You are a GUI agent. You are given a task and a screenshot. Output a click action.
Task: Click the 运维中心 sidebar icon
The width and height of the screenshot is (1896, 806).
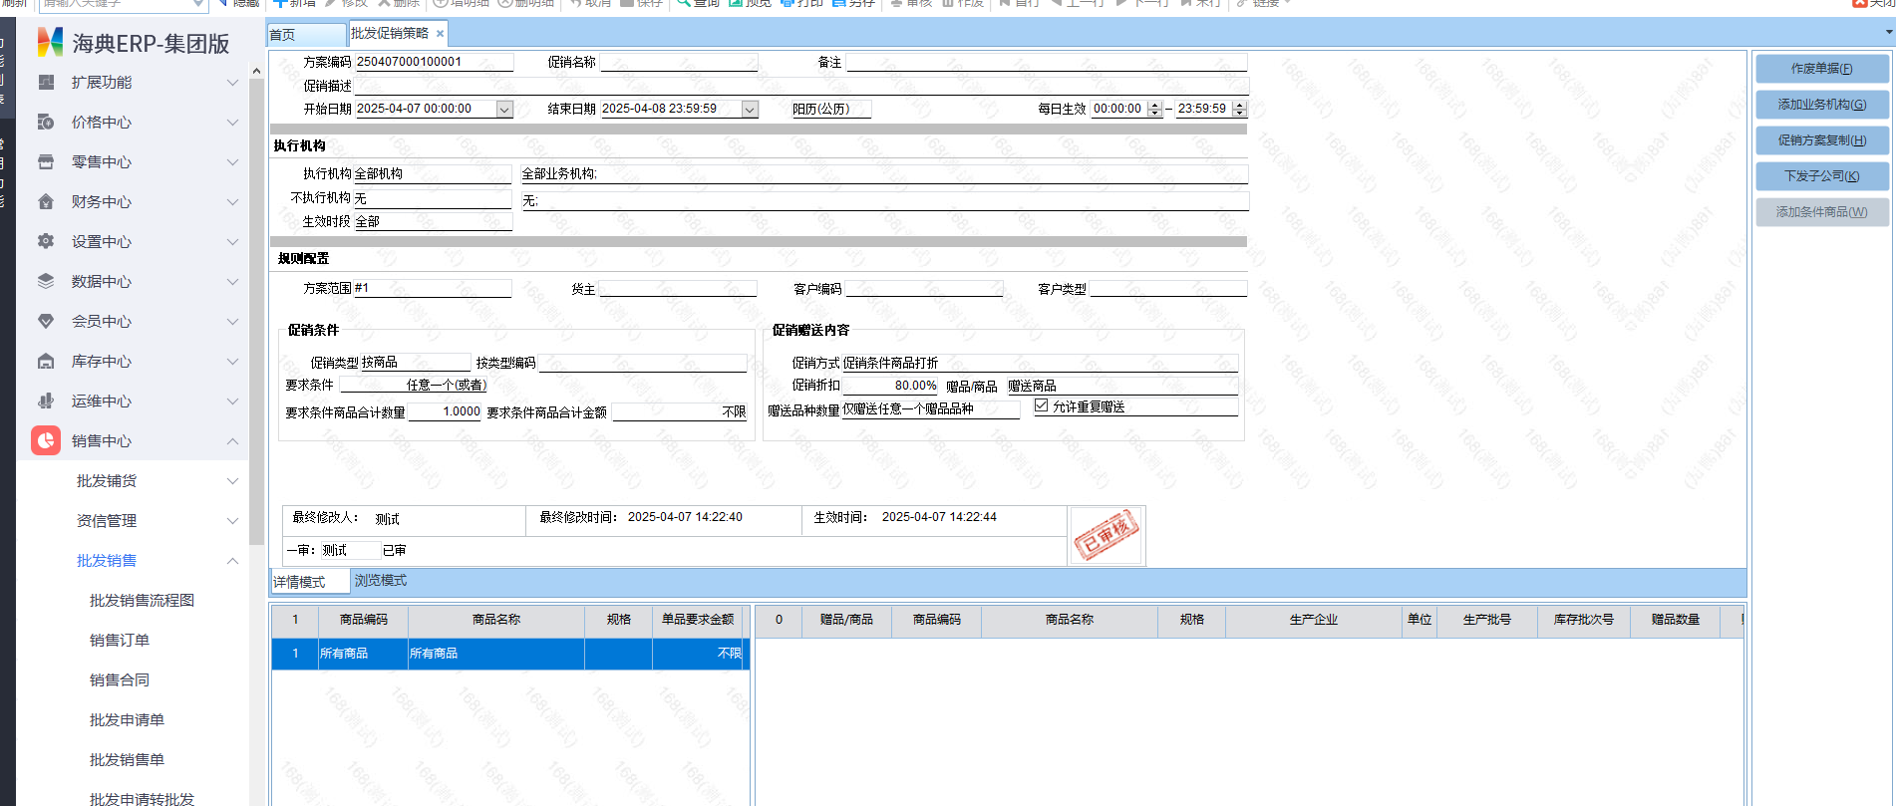click(x=46, y=402)
